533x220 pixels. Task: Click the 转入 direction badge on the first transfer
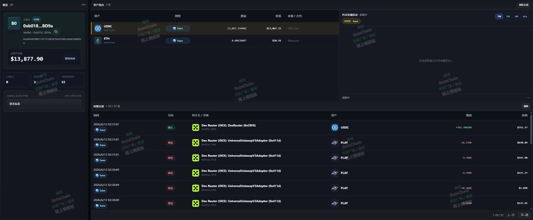pos(171,128)
